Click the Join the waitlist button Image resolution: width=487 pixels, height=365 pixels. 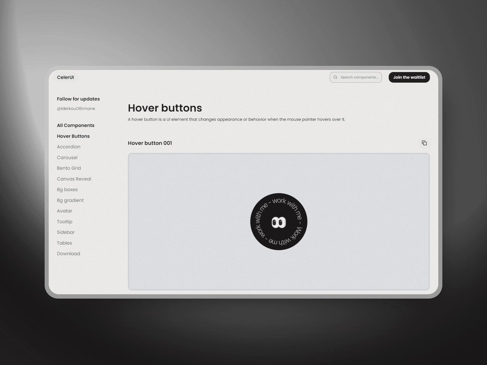pyautogui.click(x=409, y=77)
